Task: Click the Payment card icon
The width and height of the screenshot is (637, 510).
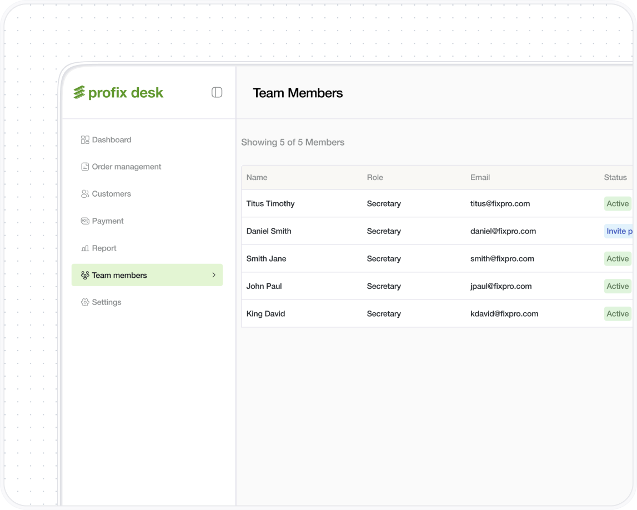Action: [85, 221]
